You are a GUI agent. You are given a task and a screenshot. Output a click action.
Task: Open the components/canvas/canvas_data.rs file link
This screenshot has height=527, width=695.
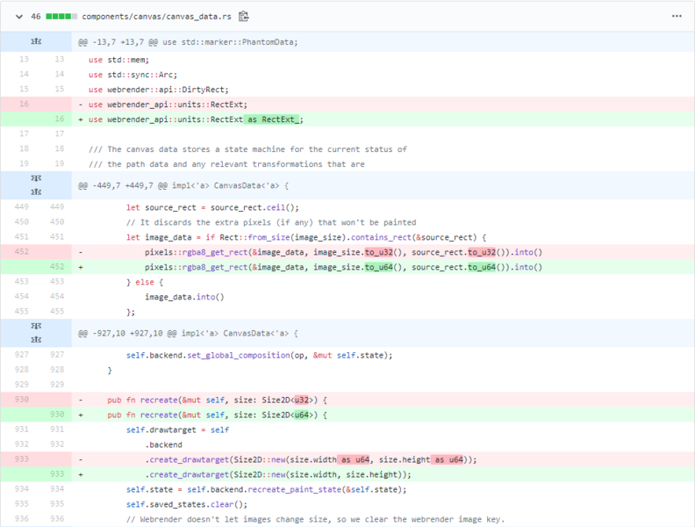[x=156, y=17]
